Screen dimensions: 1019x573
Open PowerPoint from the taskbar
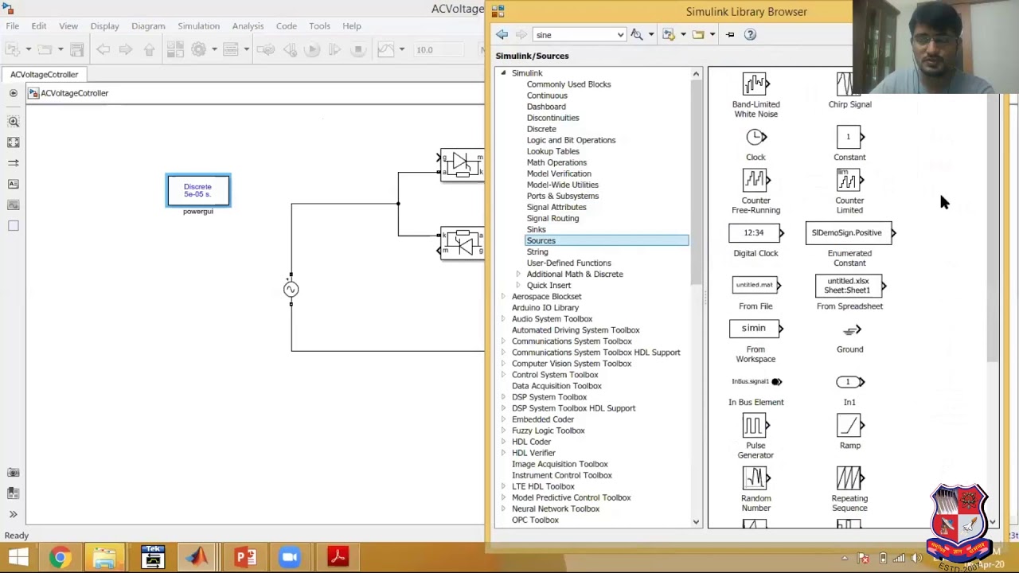point(244,557)
